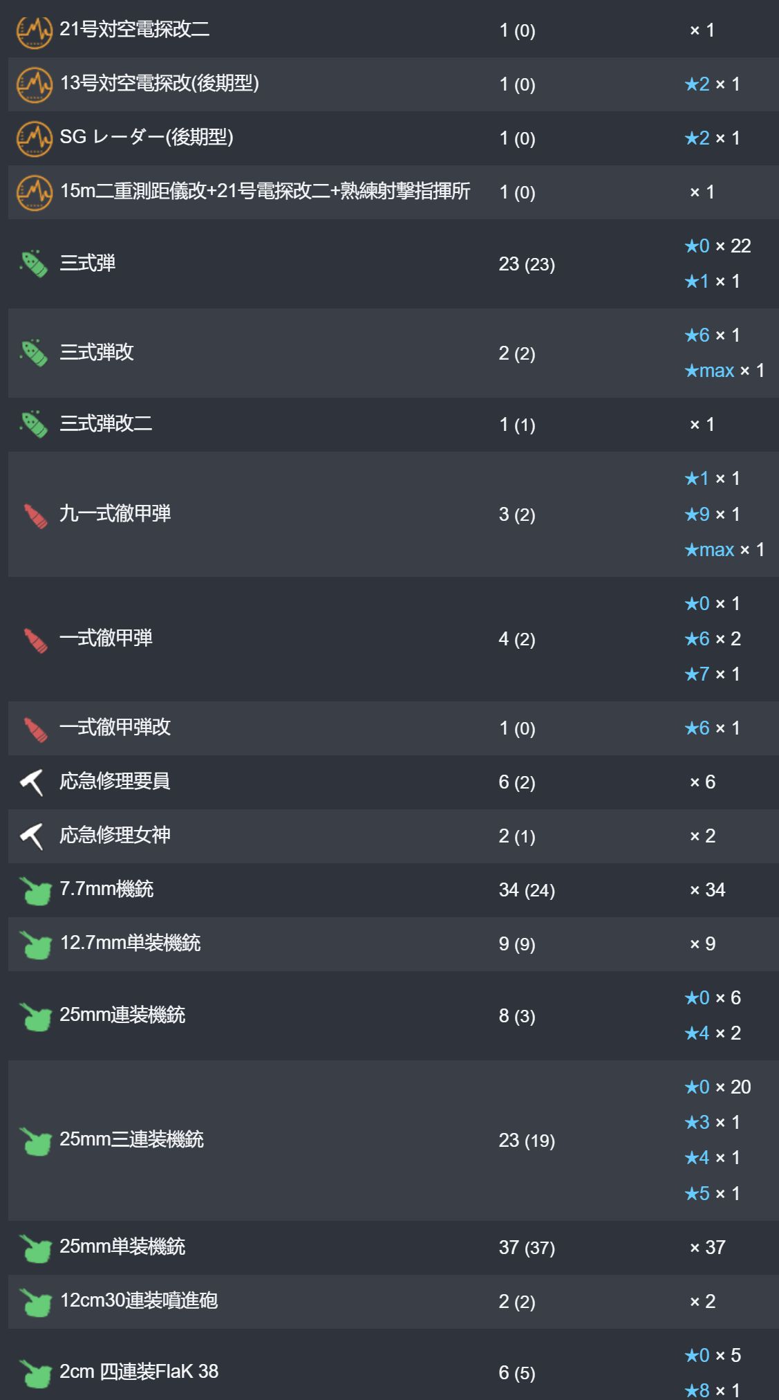Click the 三式弾改 equipment name
Viewport: 779px width, 1400px height.
(x=97, y=352)
